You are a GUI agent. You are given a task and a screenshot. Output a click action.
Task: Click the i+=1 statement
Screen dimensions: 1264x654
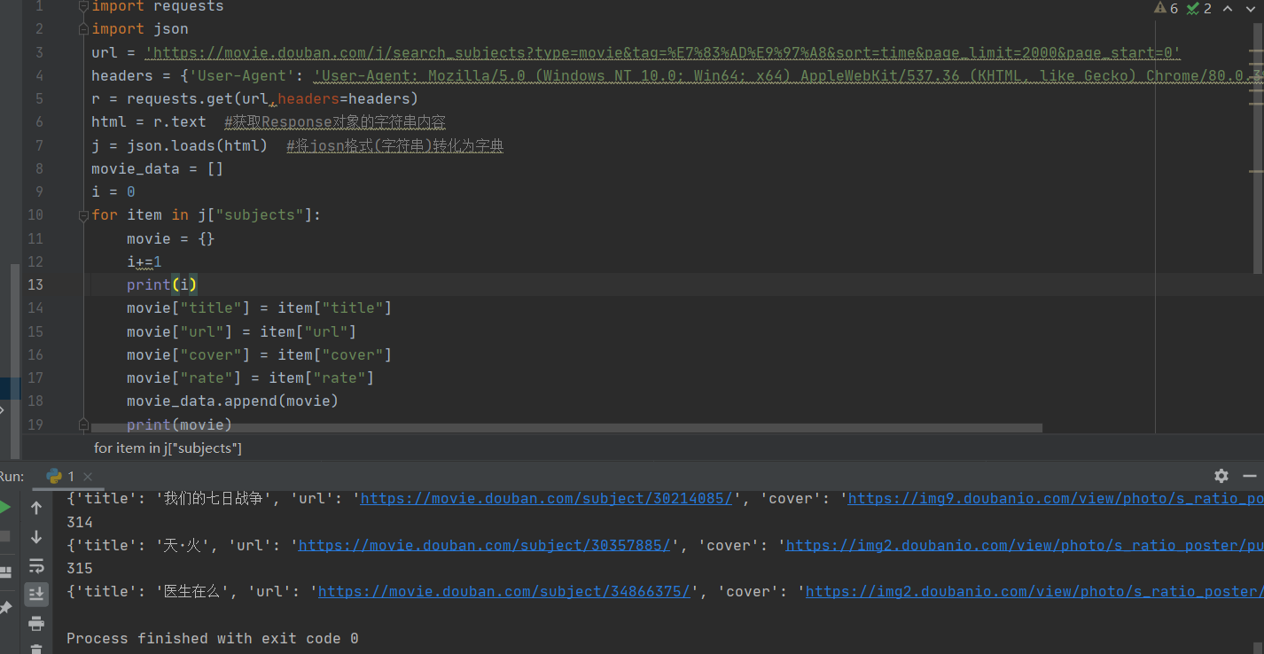[x=144, y=261]
